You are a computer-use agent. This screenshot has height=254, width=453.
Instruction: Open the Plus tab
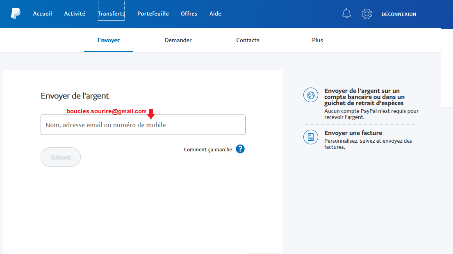tap(317, 40)
